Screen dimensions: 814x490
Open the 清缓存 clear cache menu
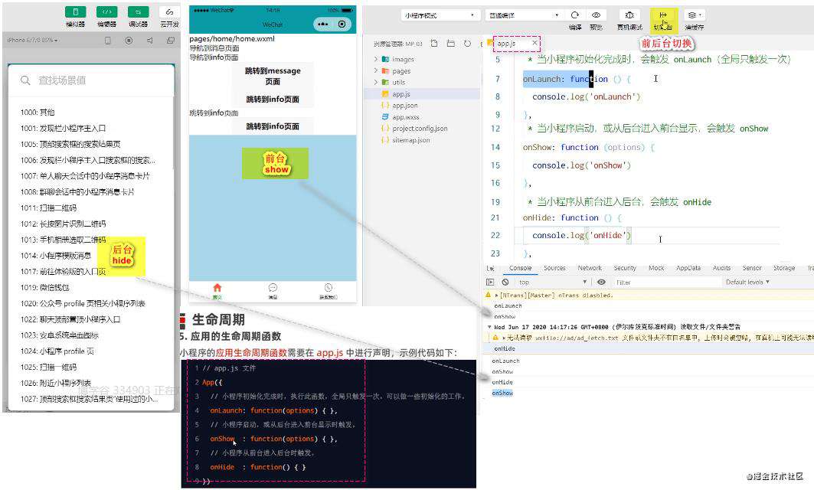point(694,15)
